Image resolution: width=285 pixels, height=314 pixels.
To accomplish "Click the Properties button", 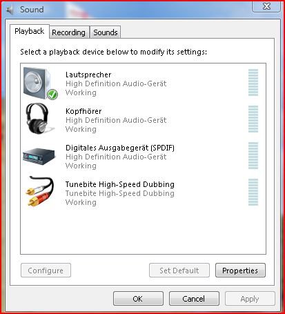I will pos(240,271).
